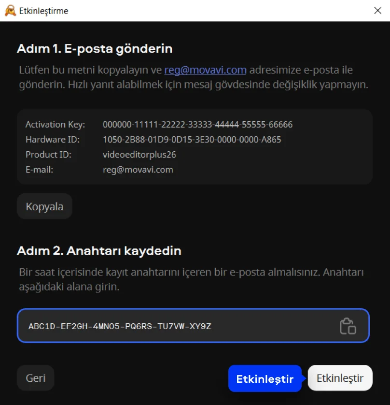
Task: Click the 'Adım 2. Anahtarı kaydedin' heading
Action: [x=99, y=251]
